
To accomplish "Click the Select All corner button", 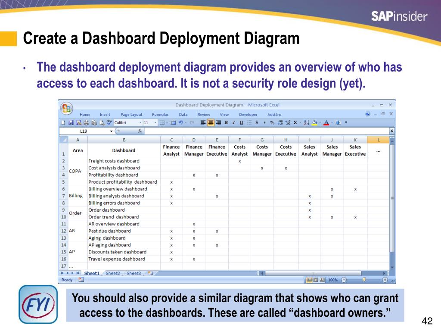I will (64, 140).
